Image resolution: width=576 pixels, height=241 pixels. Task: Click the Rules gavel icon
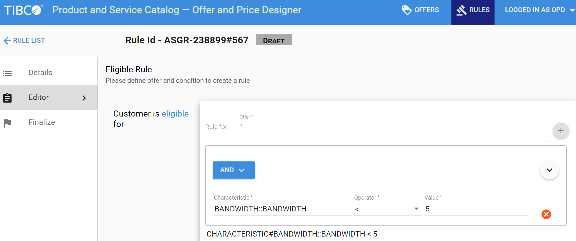click(x=462, y=10)
